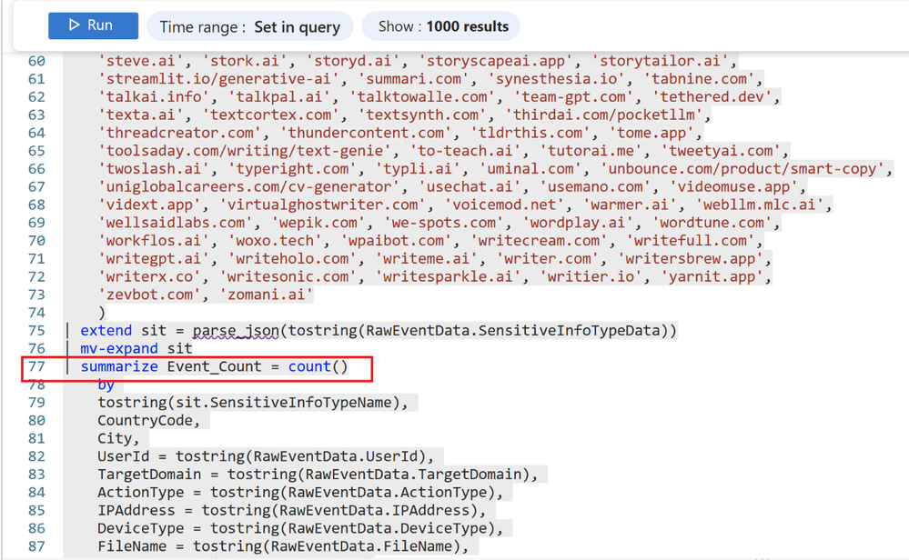Viewport: 909px width, 560px height.
Task: Select 'videomuse.app' string
Action: point(733,186)
